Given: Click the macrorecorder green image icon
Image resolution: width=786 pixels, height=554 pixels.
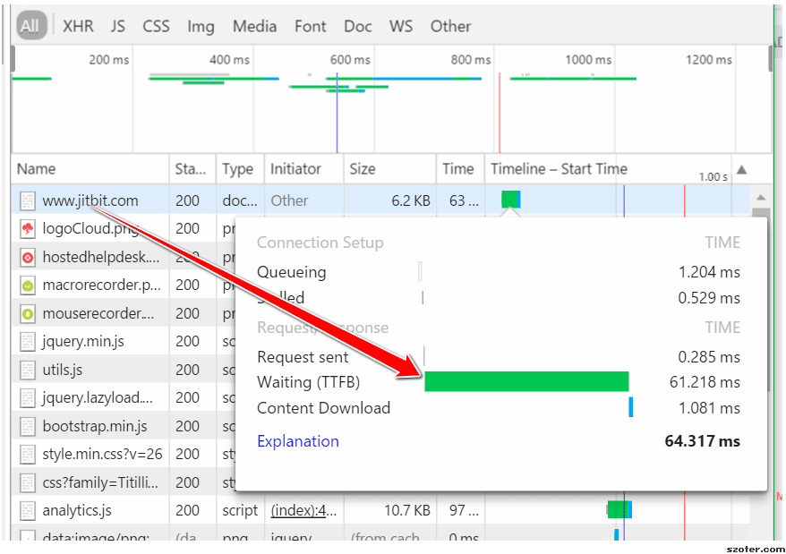Looking at the screenshot, I should tap(28, 286).
